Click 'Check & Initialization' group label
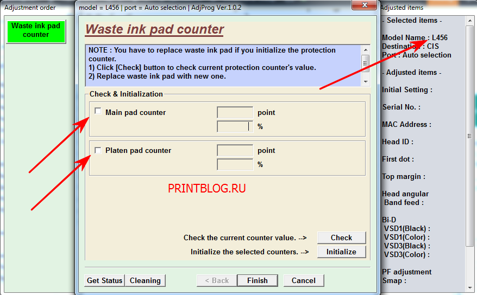The height and width of the screenshot is (295, 477). click(x=126, y=94)
